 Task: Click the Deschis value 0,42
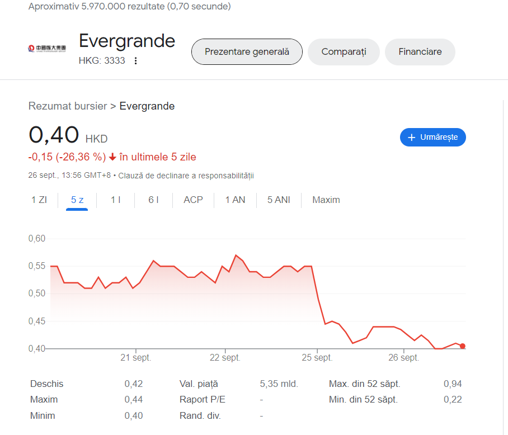coord(134,384)
